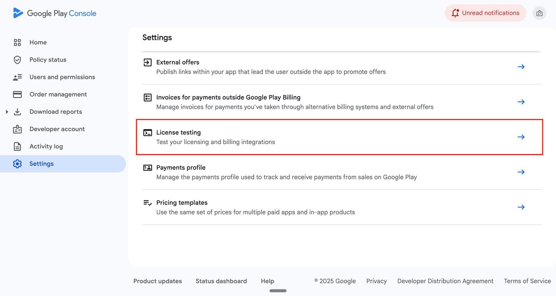
Task: Click the Pricing templates list icon
Action: coord(148,203)
